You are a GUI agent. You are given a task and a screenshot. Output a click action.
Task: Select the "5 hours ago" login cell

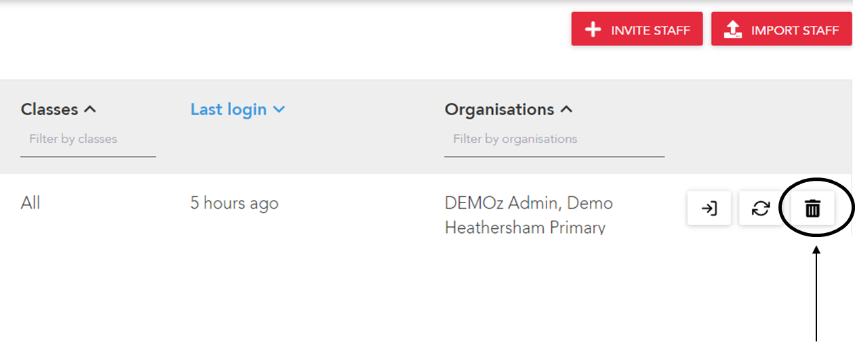tap(234, 203)
